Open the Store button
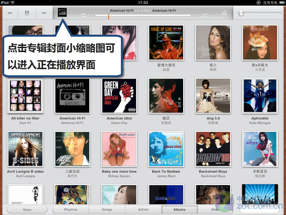The width and height of the screenshot is (286, 215). 27,210
